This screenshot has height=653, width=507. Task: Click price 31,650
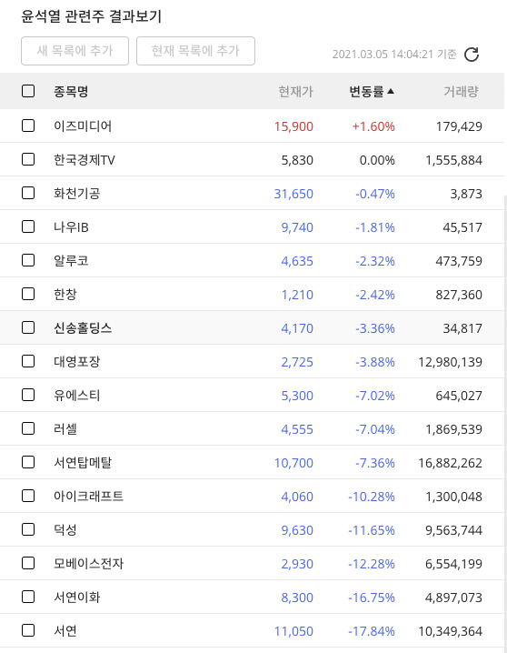[x=293, y=194]
